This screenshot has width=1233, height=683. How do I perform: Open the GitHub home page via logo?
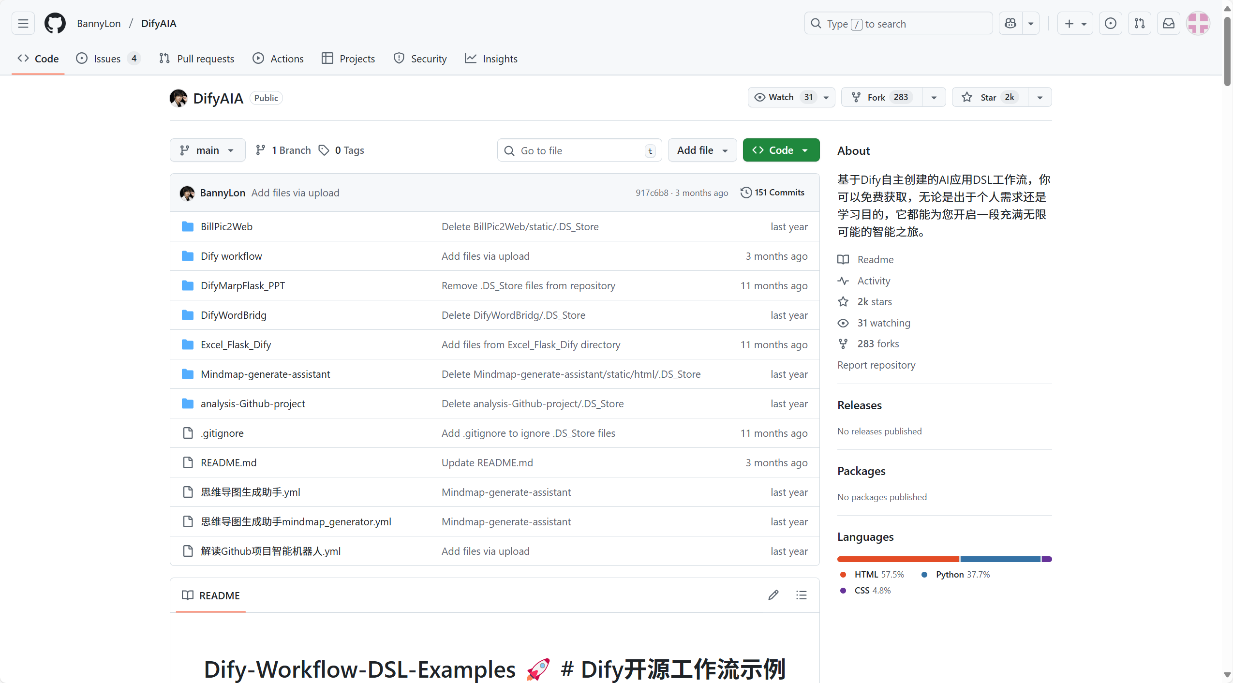(x=55, y=23)
